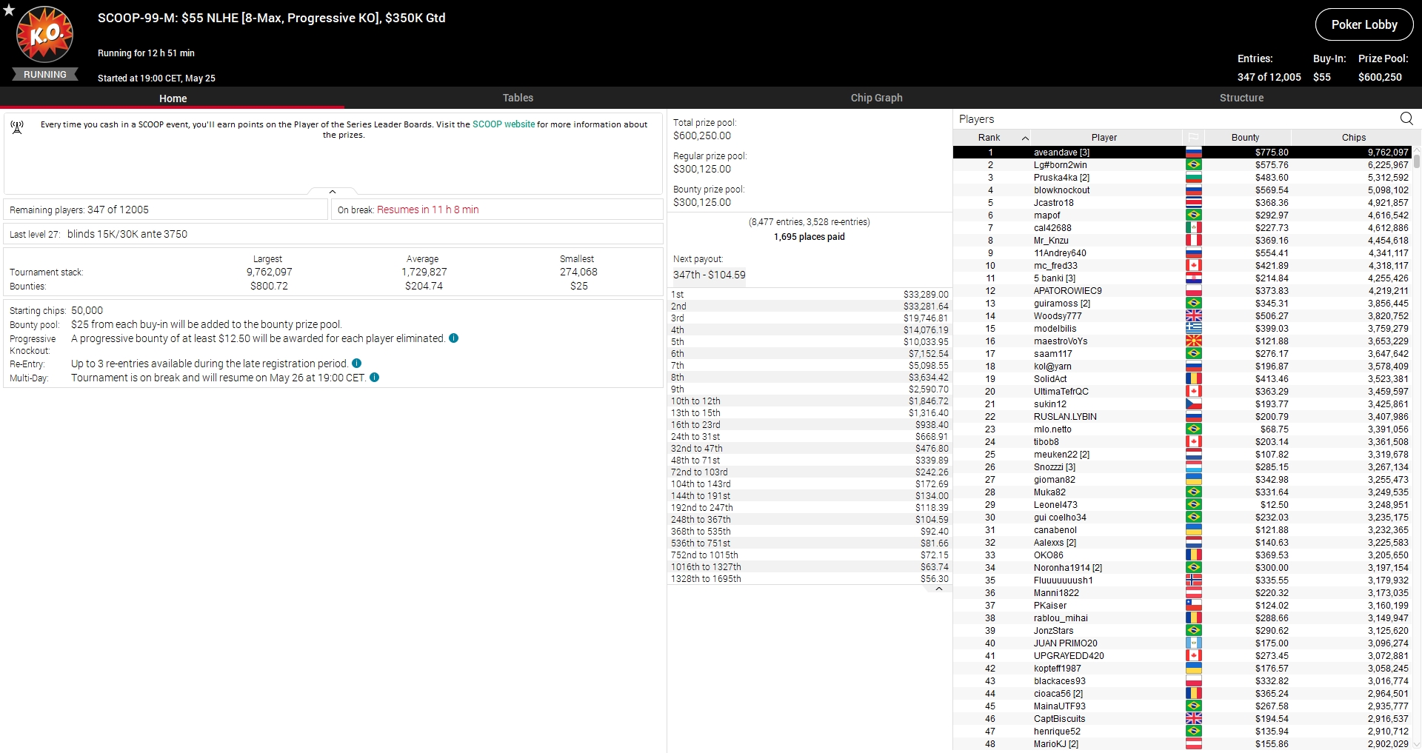Viewport: 1422px width, 753px height.
Task: Click PKaiser's Chile flag icon
Action: click(1193, 606)
